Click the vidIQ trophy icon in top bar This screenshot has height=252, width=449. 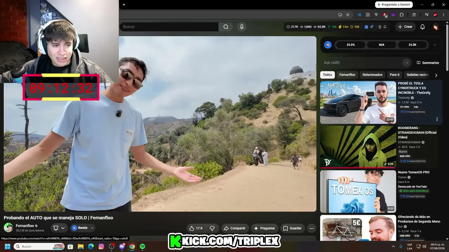[380, 27]
